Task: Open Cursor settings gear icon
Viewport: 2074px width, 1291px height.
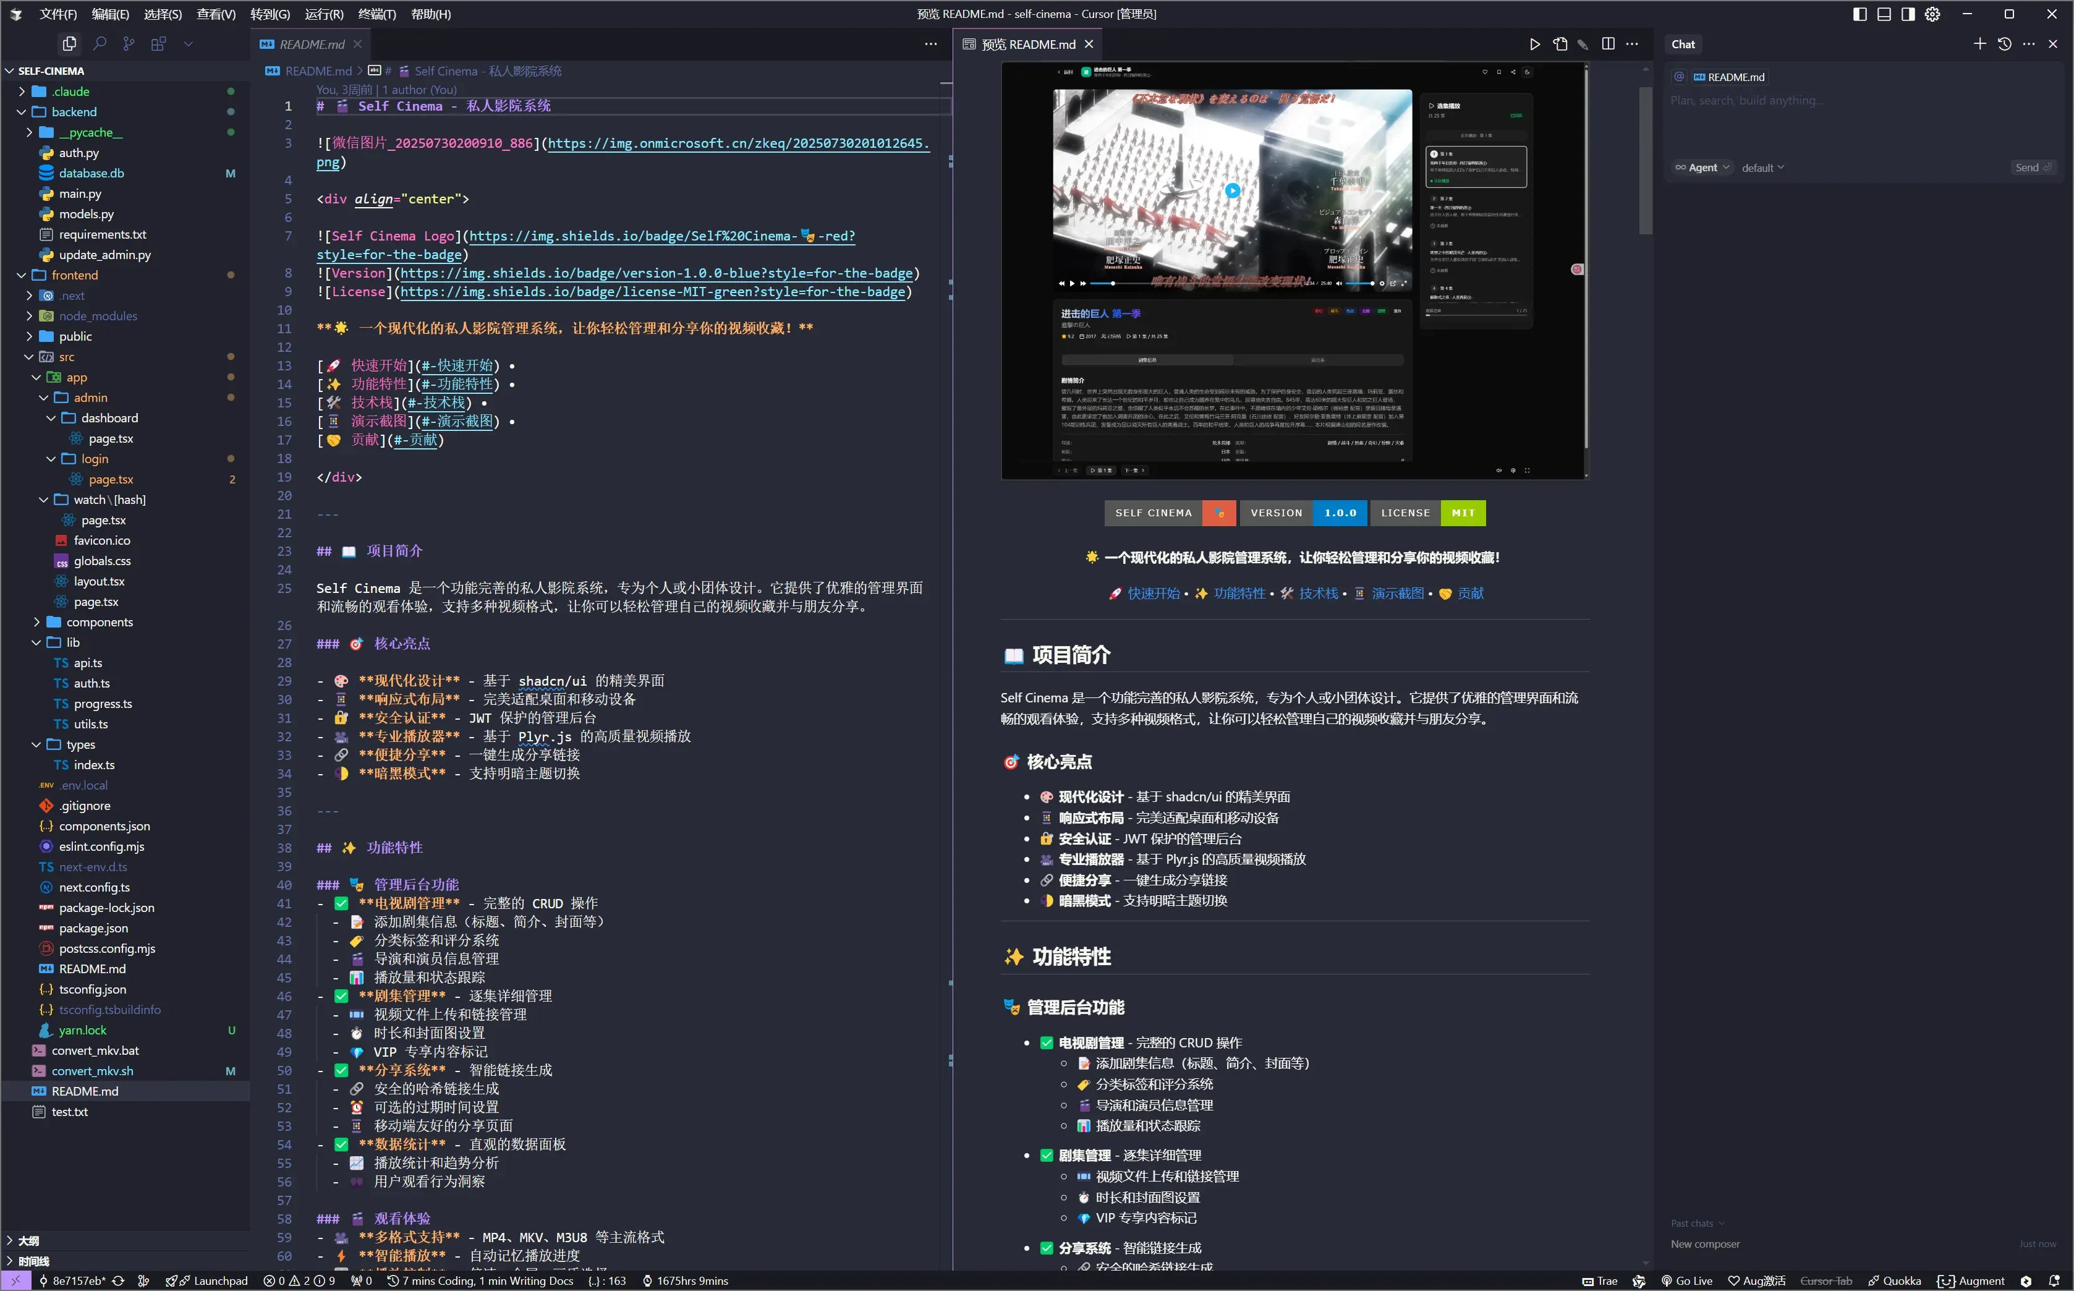Action: pyautogui.click(x=1932, y=14)
